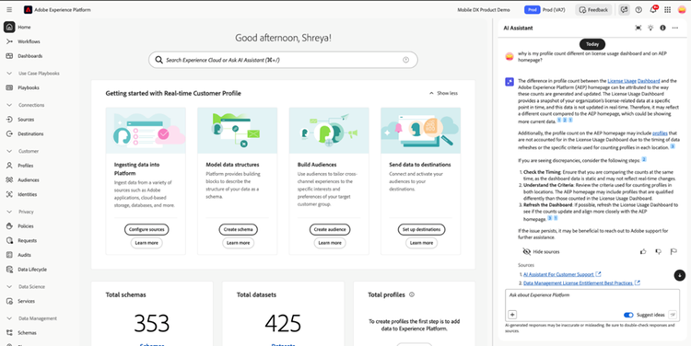This screenshot has width=691, height=346.
Task: Toggle the Suggest ideas switch
Action: point(628,315)
